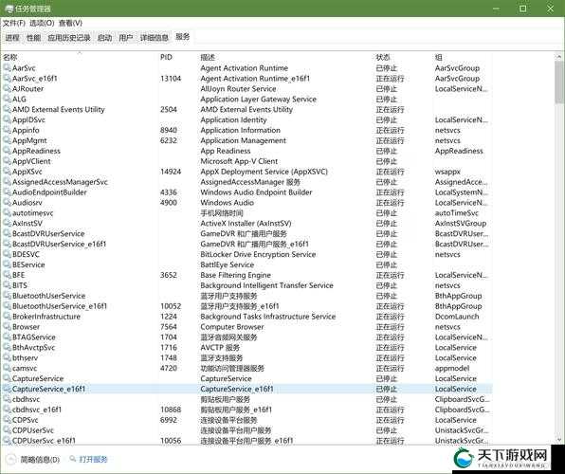Click the service icon for Browser
The width and height of the screenshot is (565, 474).
(7, 326)
